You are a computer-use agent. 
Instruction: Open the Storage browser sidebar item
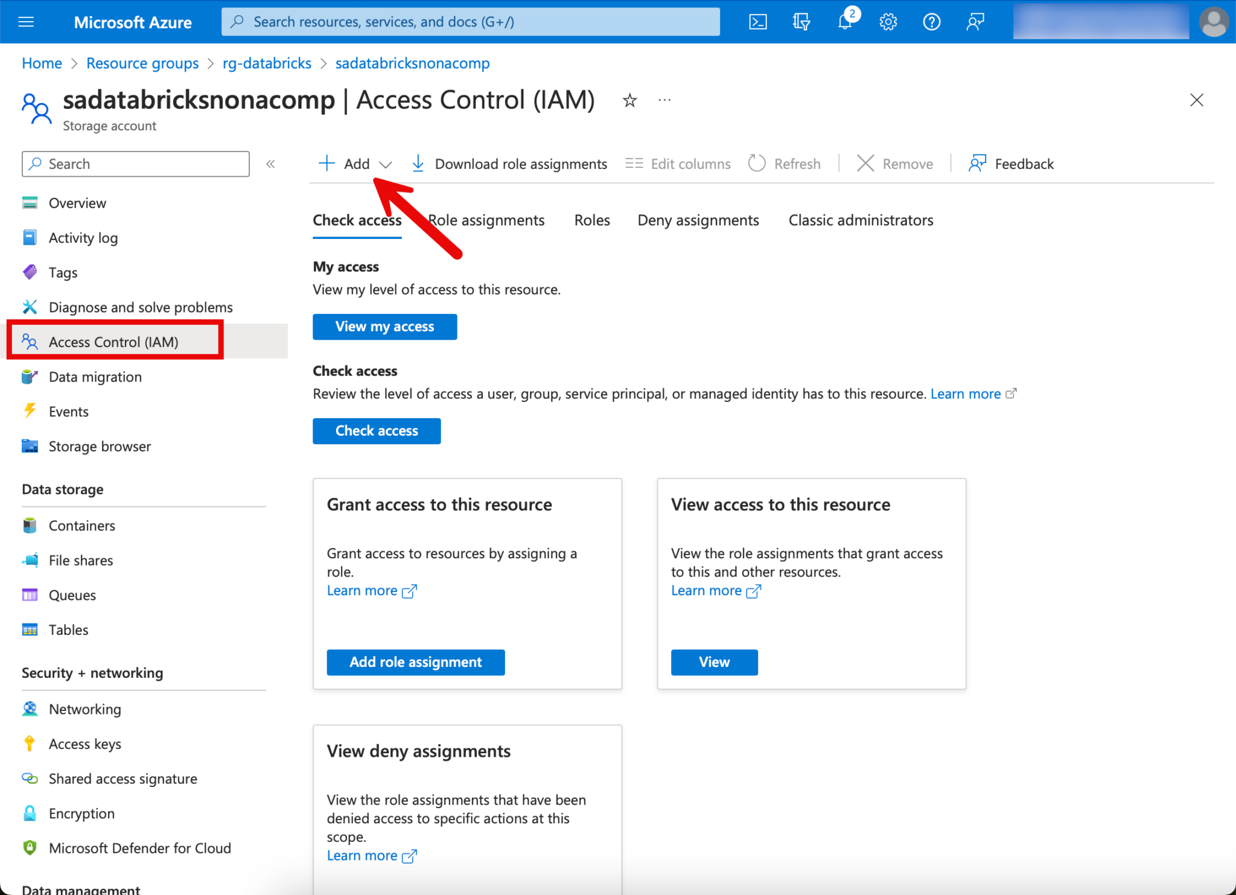100,447
